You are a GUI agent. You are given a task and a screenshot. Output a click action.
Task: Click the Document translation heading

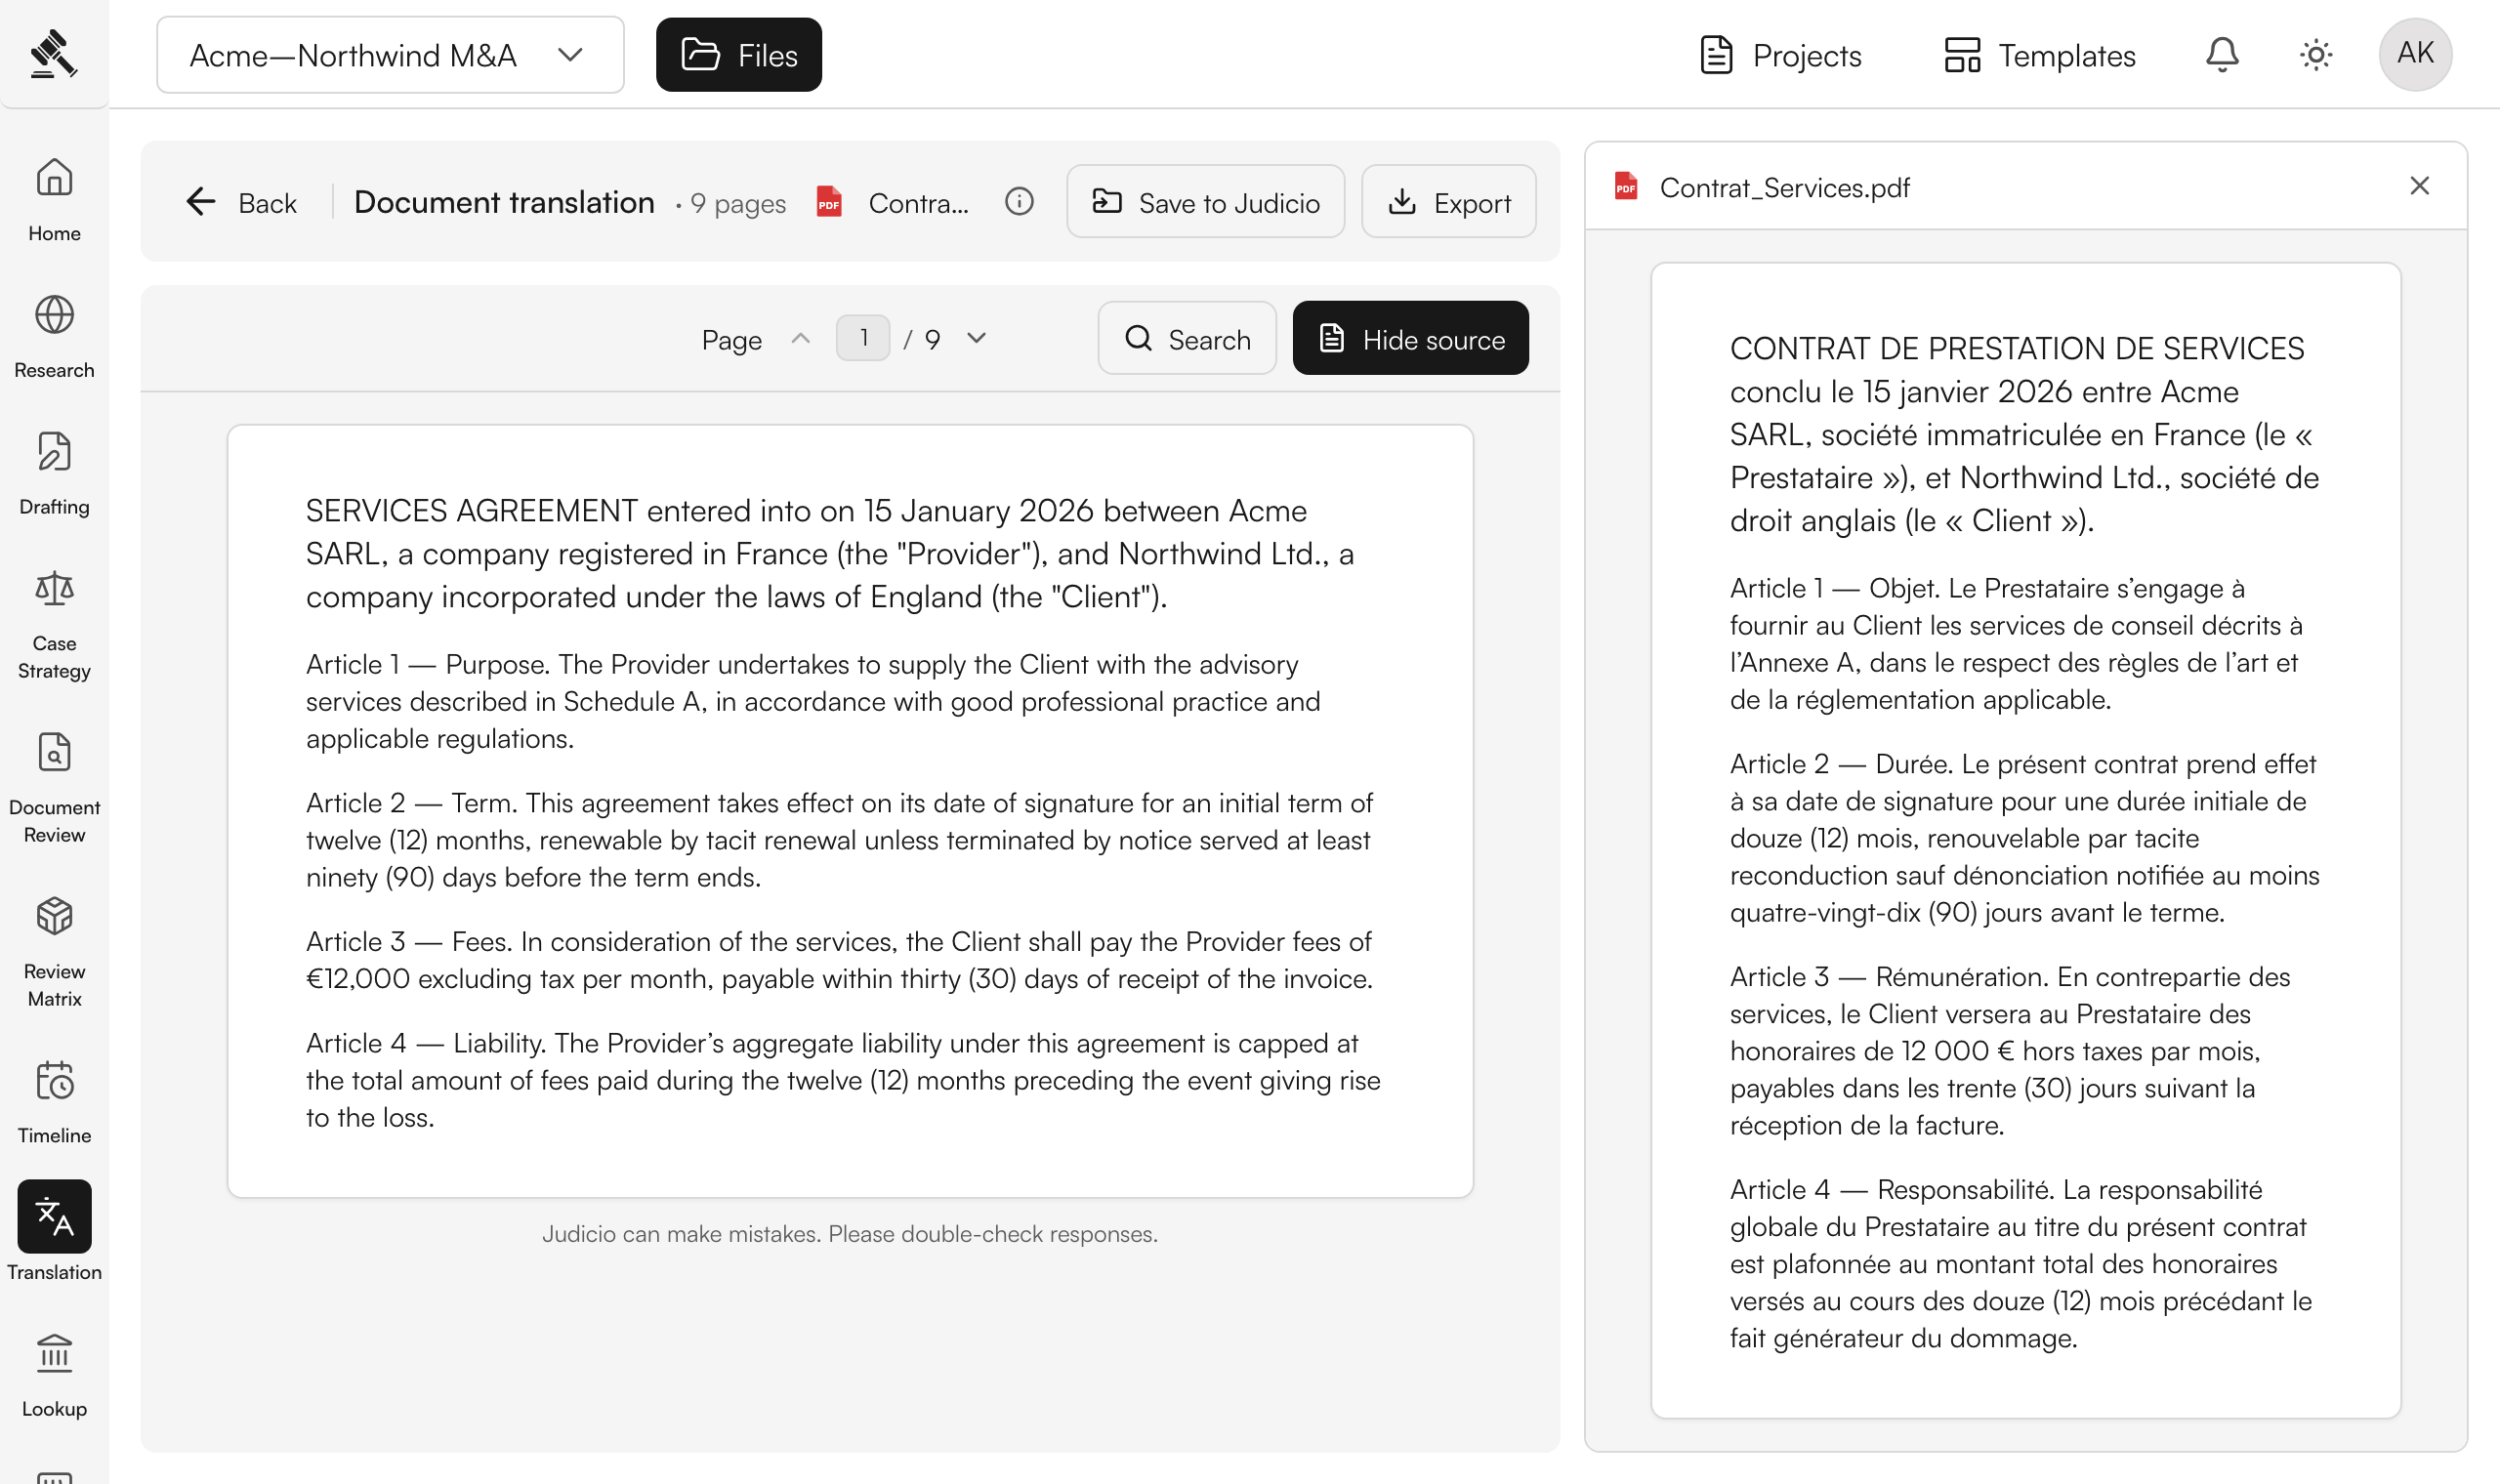pos(504,202)
